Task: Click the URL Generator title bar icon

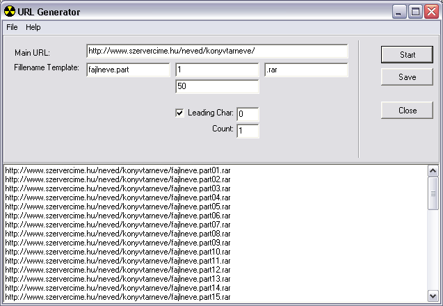Action: (10, 12)
